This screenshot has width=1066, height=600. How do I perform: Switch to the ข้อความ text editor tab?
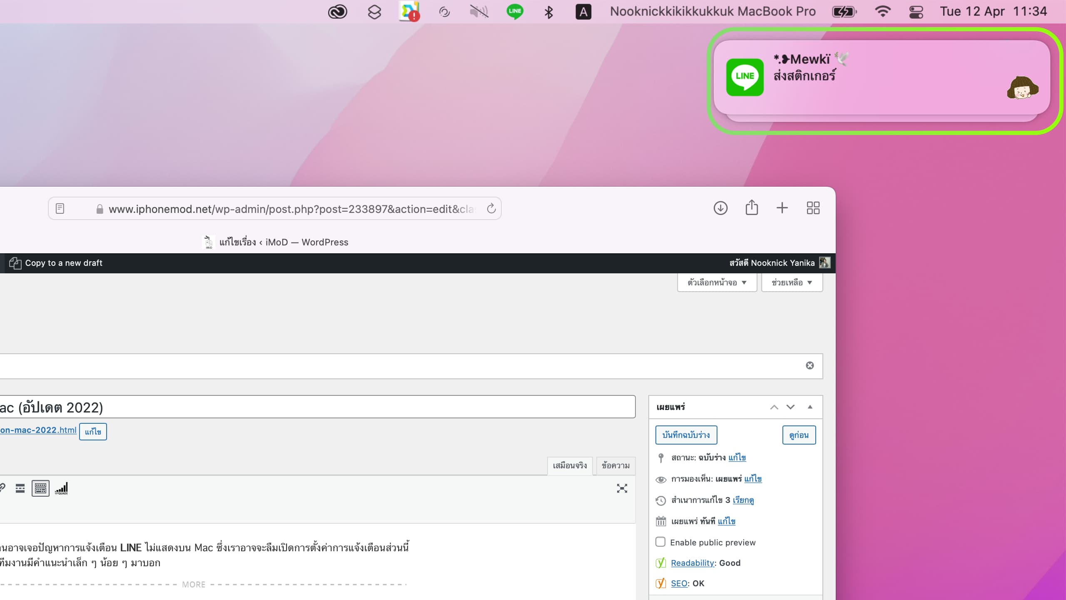pos(615,465)
